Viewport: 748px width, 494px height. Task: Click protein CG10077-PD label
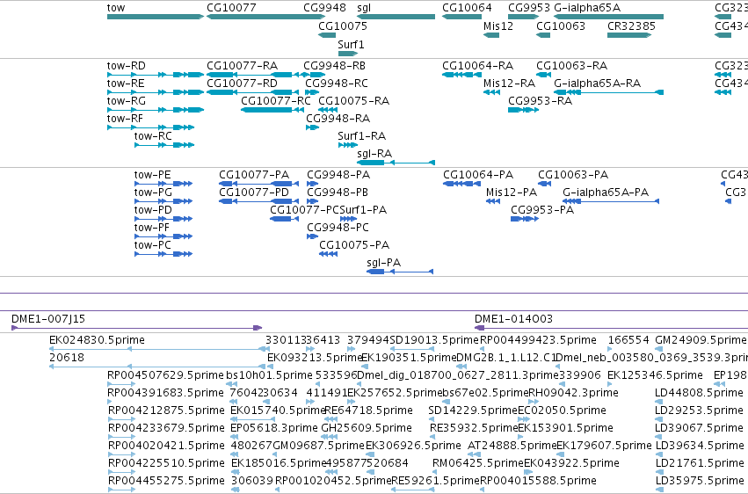pos(254,193)
